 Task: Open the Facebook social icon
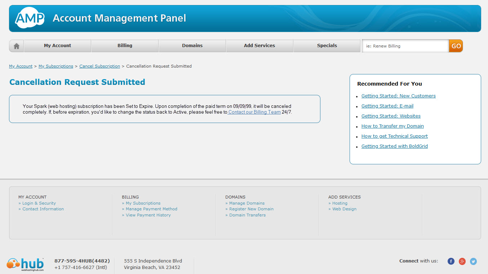point(451,261)
